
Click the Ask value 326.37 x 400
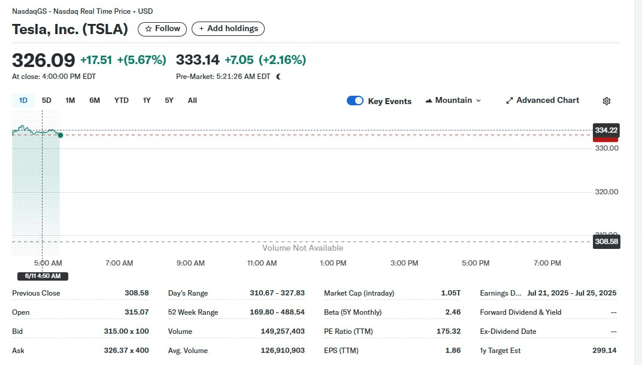[126, 350]
